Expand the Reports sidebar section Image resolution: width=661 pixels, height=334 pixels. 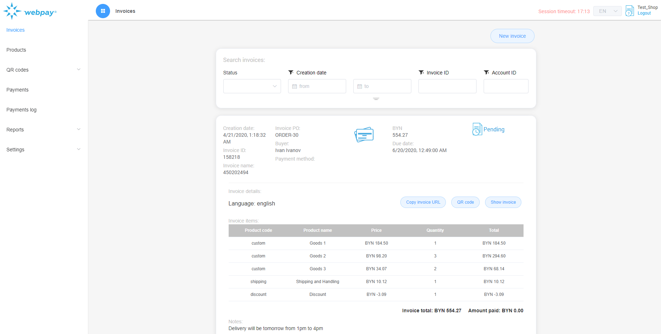click(43, 130)
